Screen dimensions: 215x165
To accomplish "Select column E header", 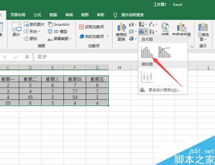I will click(x=52, y=68).
